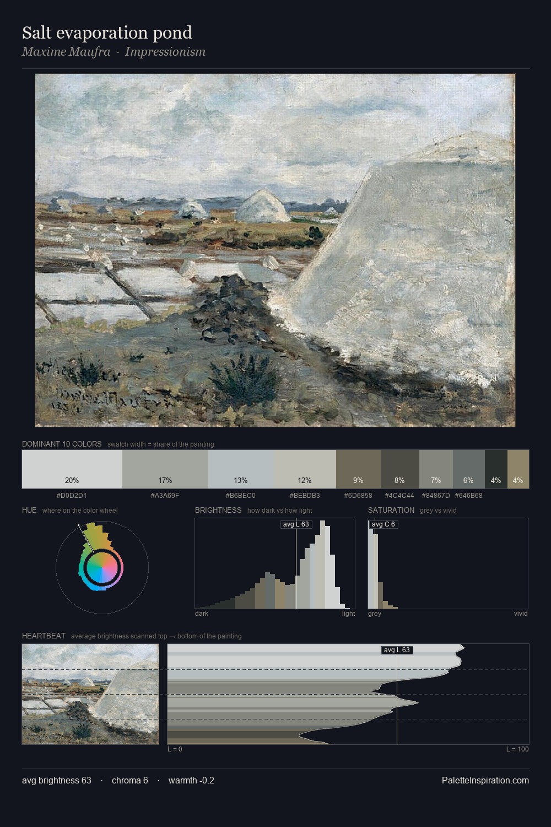Image resolution: width=551 pixels, height=827 pixels.
Task: Click the BRIGHTNESS section heading
Action: pyautogui.click(x=218, y=510)
